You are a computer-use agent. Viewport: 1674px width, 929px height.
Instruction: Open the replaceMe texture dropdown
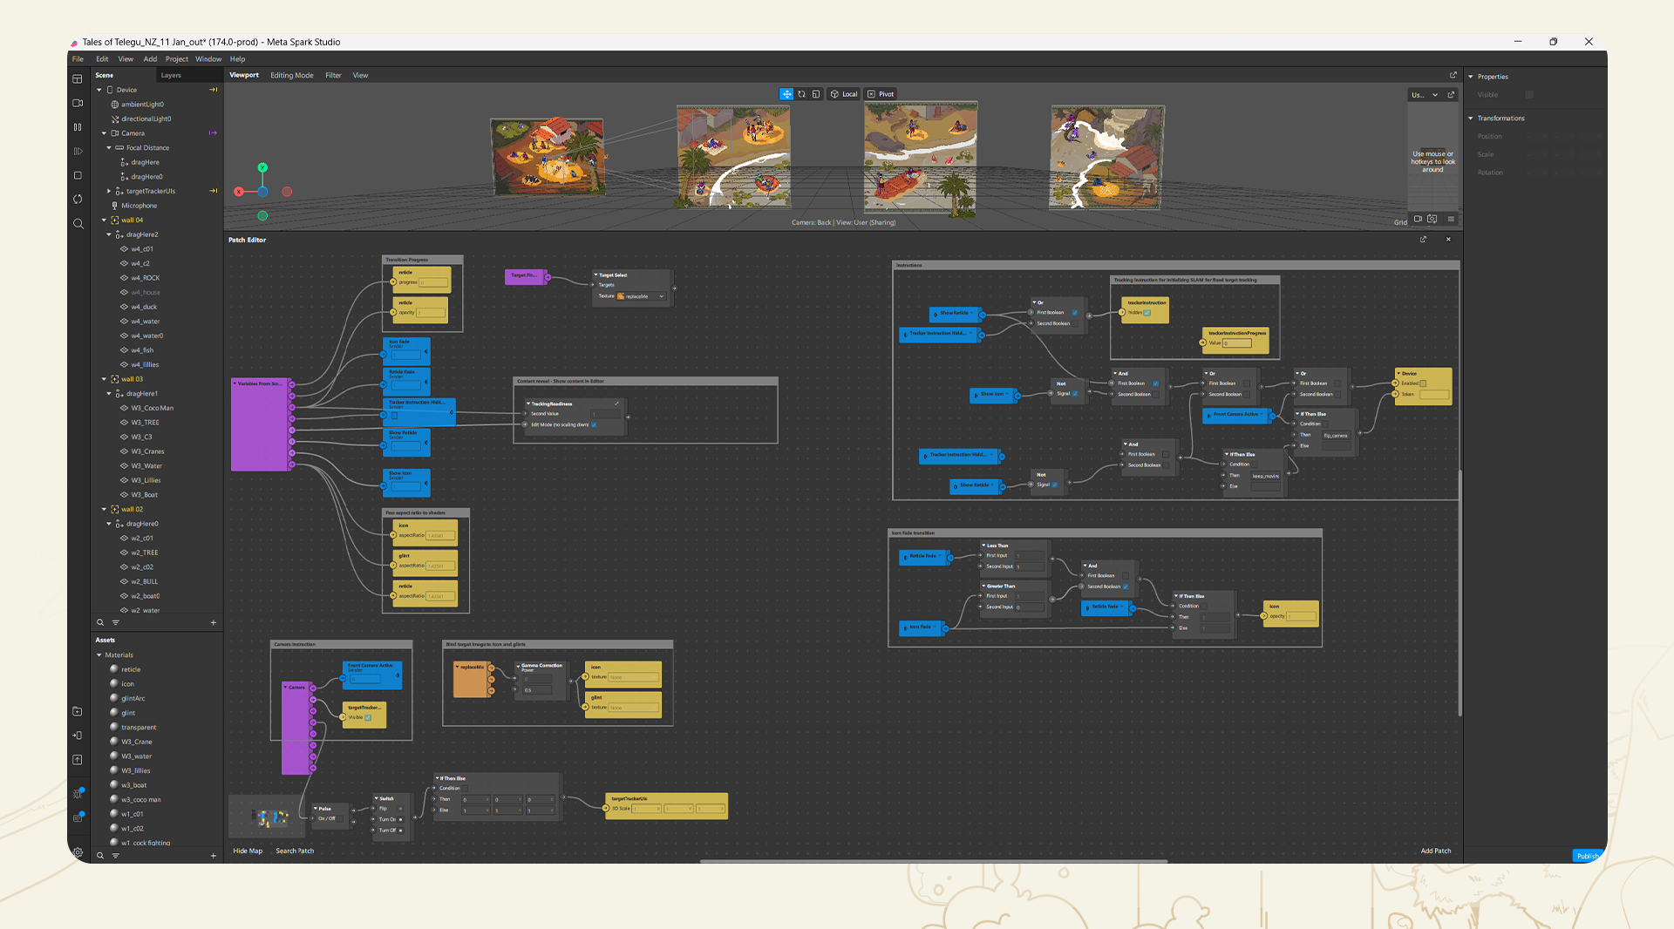[x=642, y=296]
